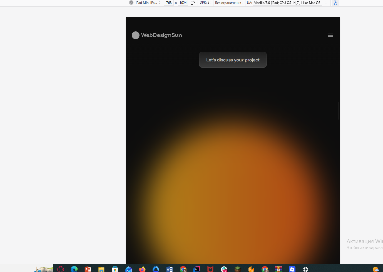Click the WebDesignSun logo

pos(157,35)
